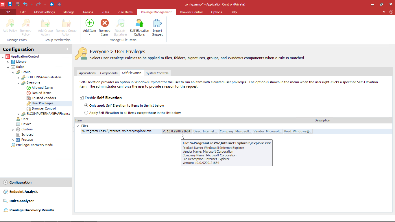Image resolution: width=395 pixels, height=222 pixels.
Task: Select Only apply Self-Elevation radio option
Action: tap(86, 106)
